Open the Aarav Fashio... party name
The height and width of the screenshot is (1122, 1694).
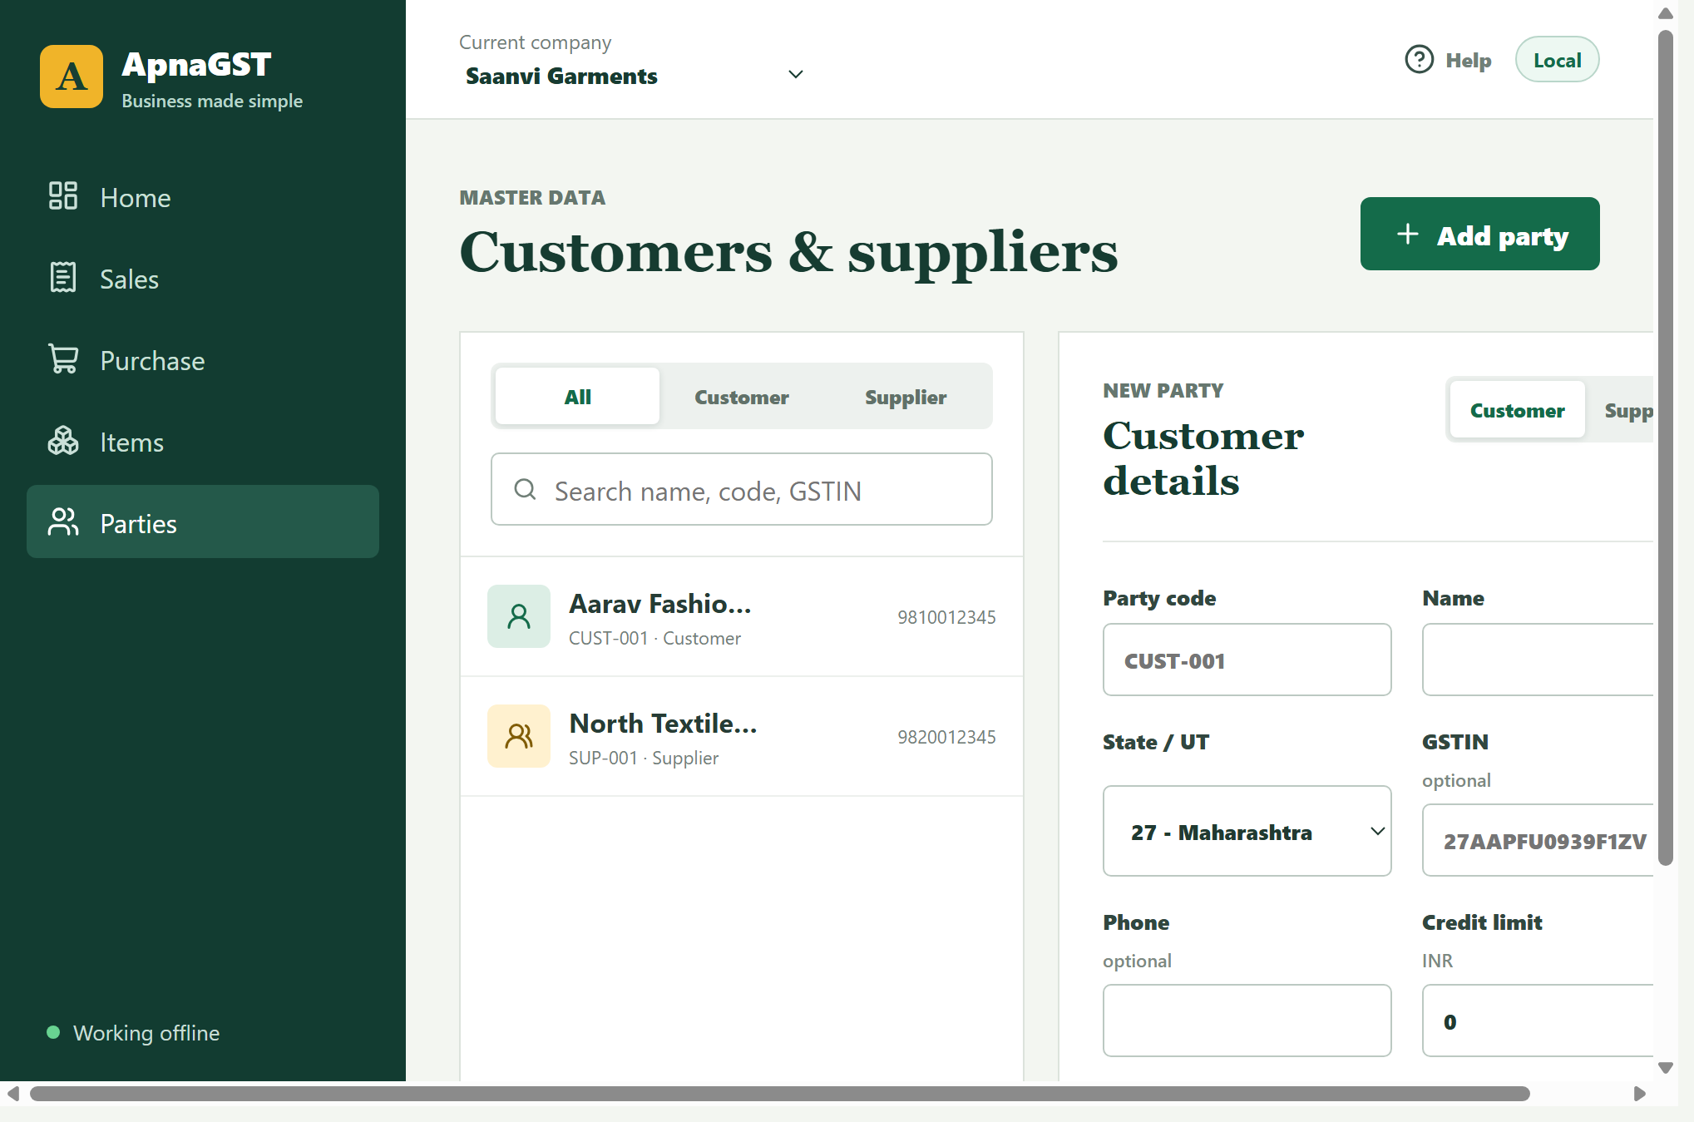(x=660, y=604)
